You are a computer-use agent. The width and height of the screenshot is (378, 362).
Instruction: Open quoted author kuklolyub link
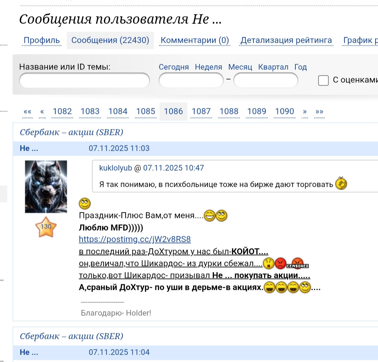point(116,168)
